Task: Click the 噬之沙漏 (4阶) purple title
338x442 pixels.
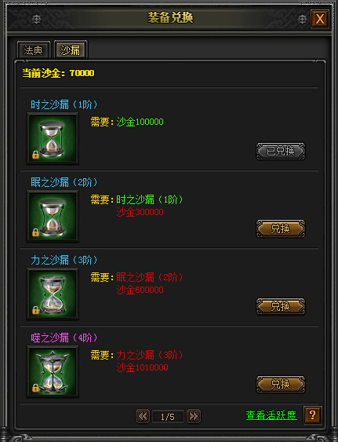Action: pyautogui.click(x=64, y=338)
